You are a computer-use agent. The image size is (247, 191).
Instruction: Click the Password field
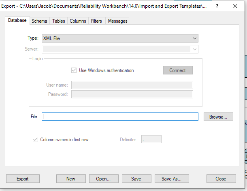tap(132, 94)
